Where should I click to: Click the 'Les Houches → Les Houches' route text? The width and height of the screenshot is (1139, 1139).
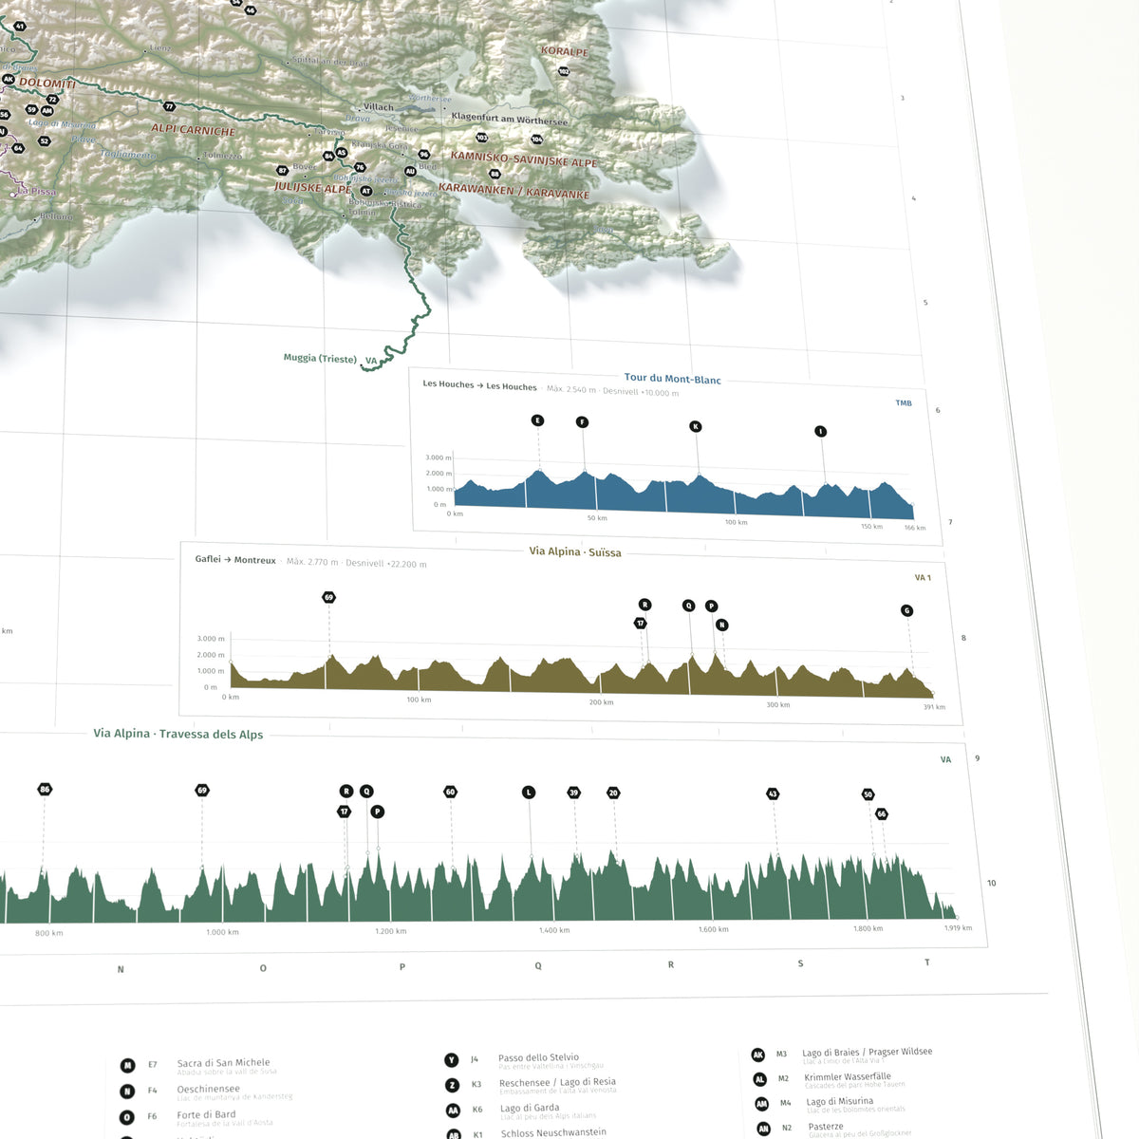tap(479, 385)
